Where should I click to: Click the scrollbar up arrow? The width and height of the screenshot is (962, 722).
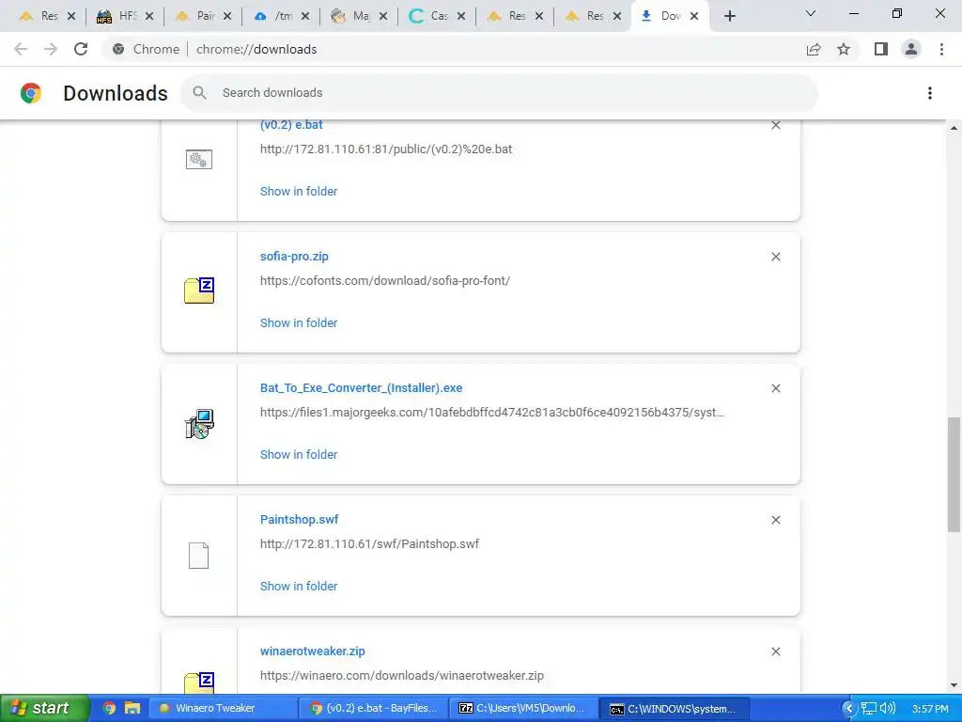tap(954, 128)
